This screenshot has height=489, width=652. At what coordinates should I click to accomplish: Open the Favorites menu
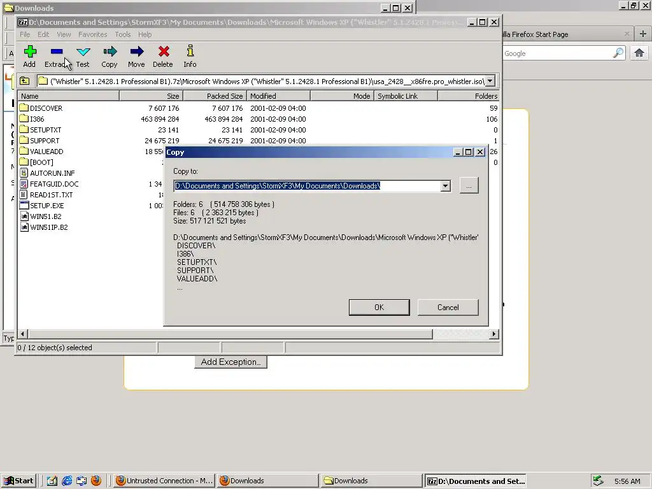(x=93, y=34)
